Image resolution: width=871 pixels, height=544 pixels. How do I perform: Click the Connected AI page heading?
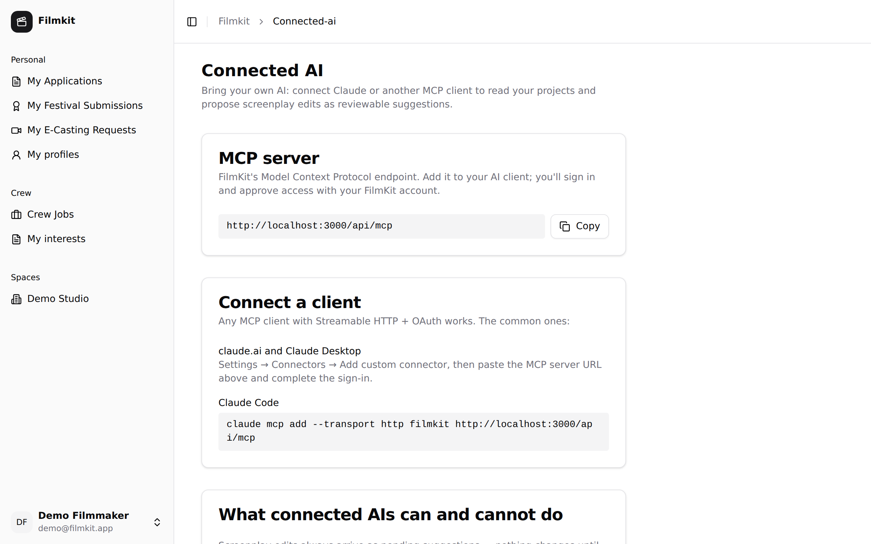pos(262,70)
